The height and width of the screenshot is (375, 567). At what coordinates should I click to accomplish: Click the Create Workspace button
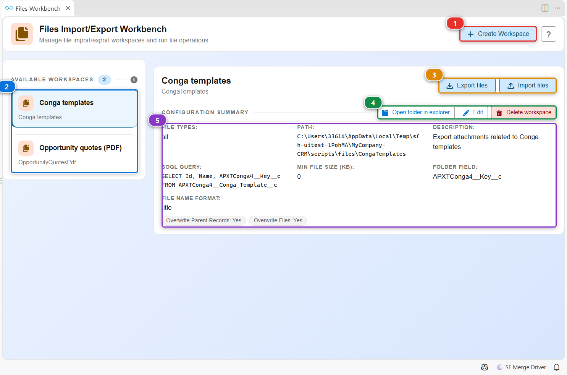click(498, 34)
